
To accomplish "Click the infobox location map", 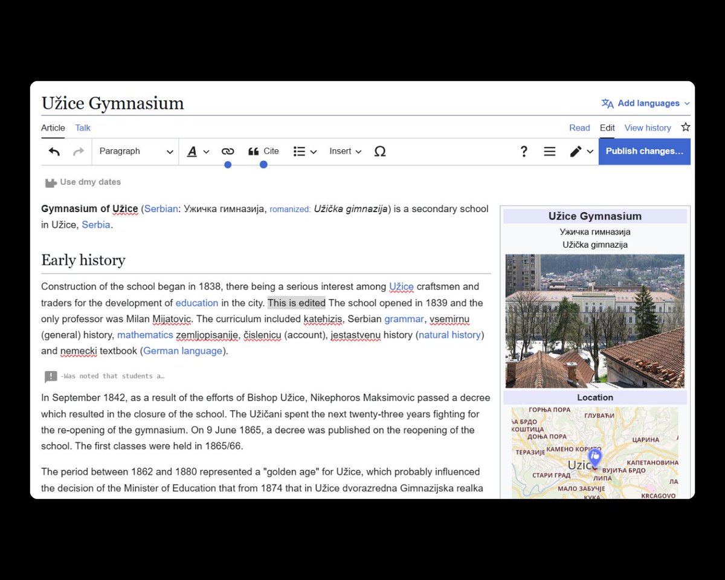I will [595, 453].
